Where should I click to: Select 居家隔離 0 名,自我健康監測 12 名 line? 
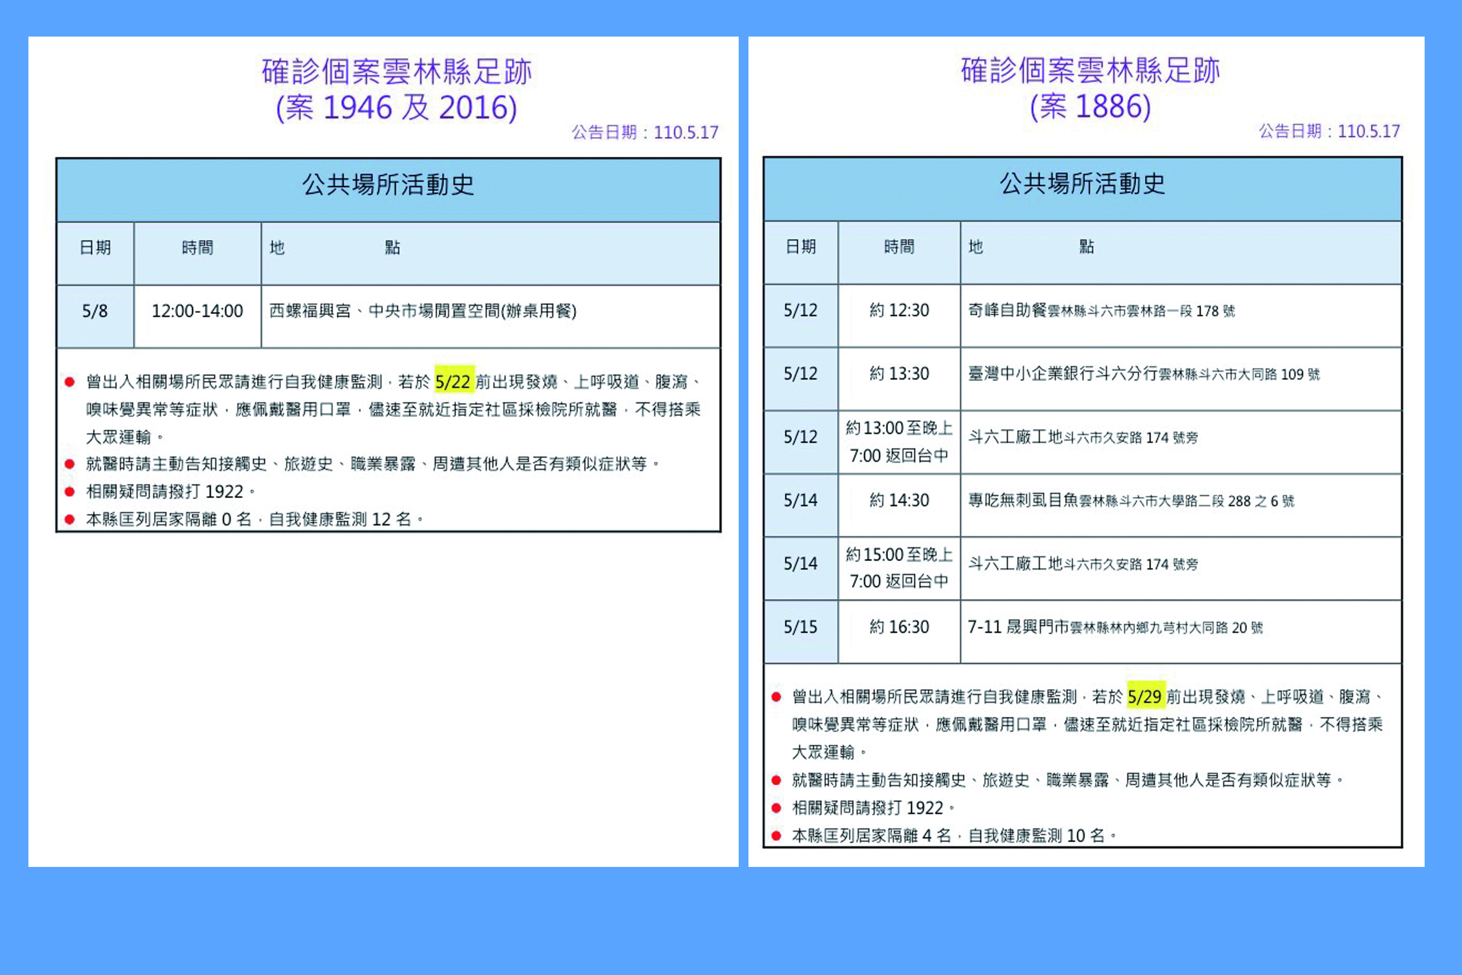(x=255, y=519)
